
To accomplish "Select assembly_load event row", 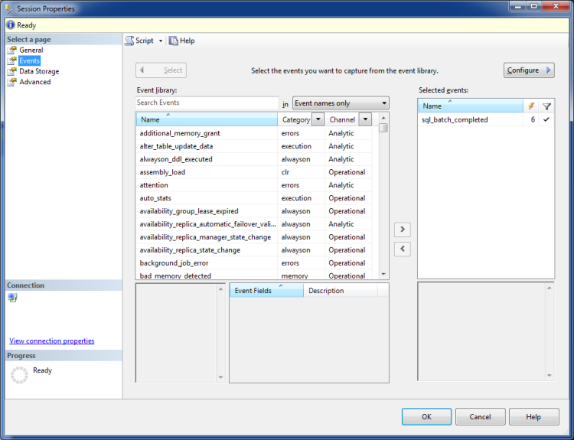I will pyautogui.click(x=253, y=172).
